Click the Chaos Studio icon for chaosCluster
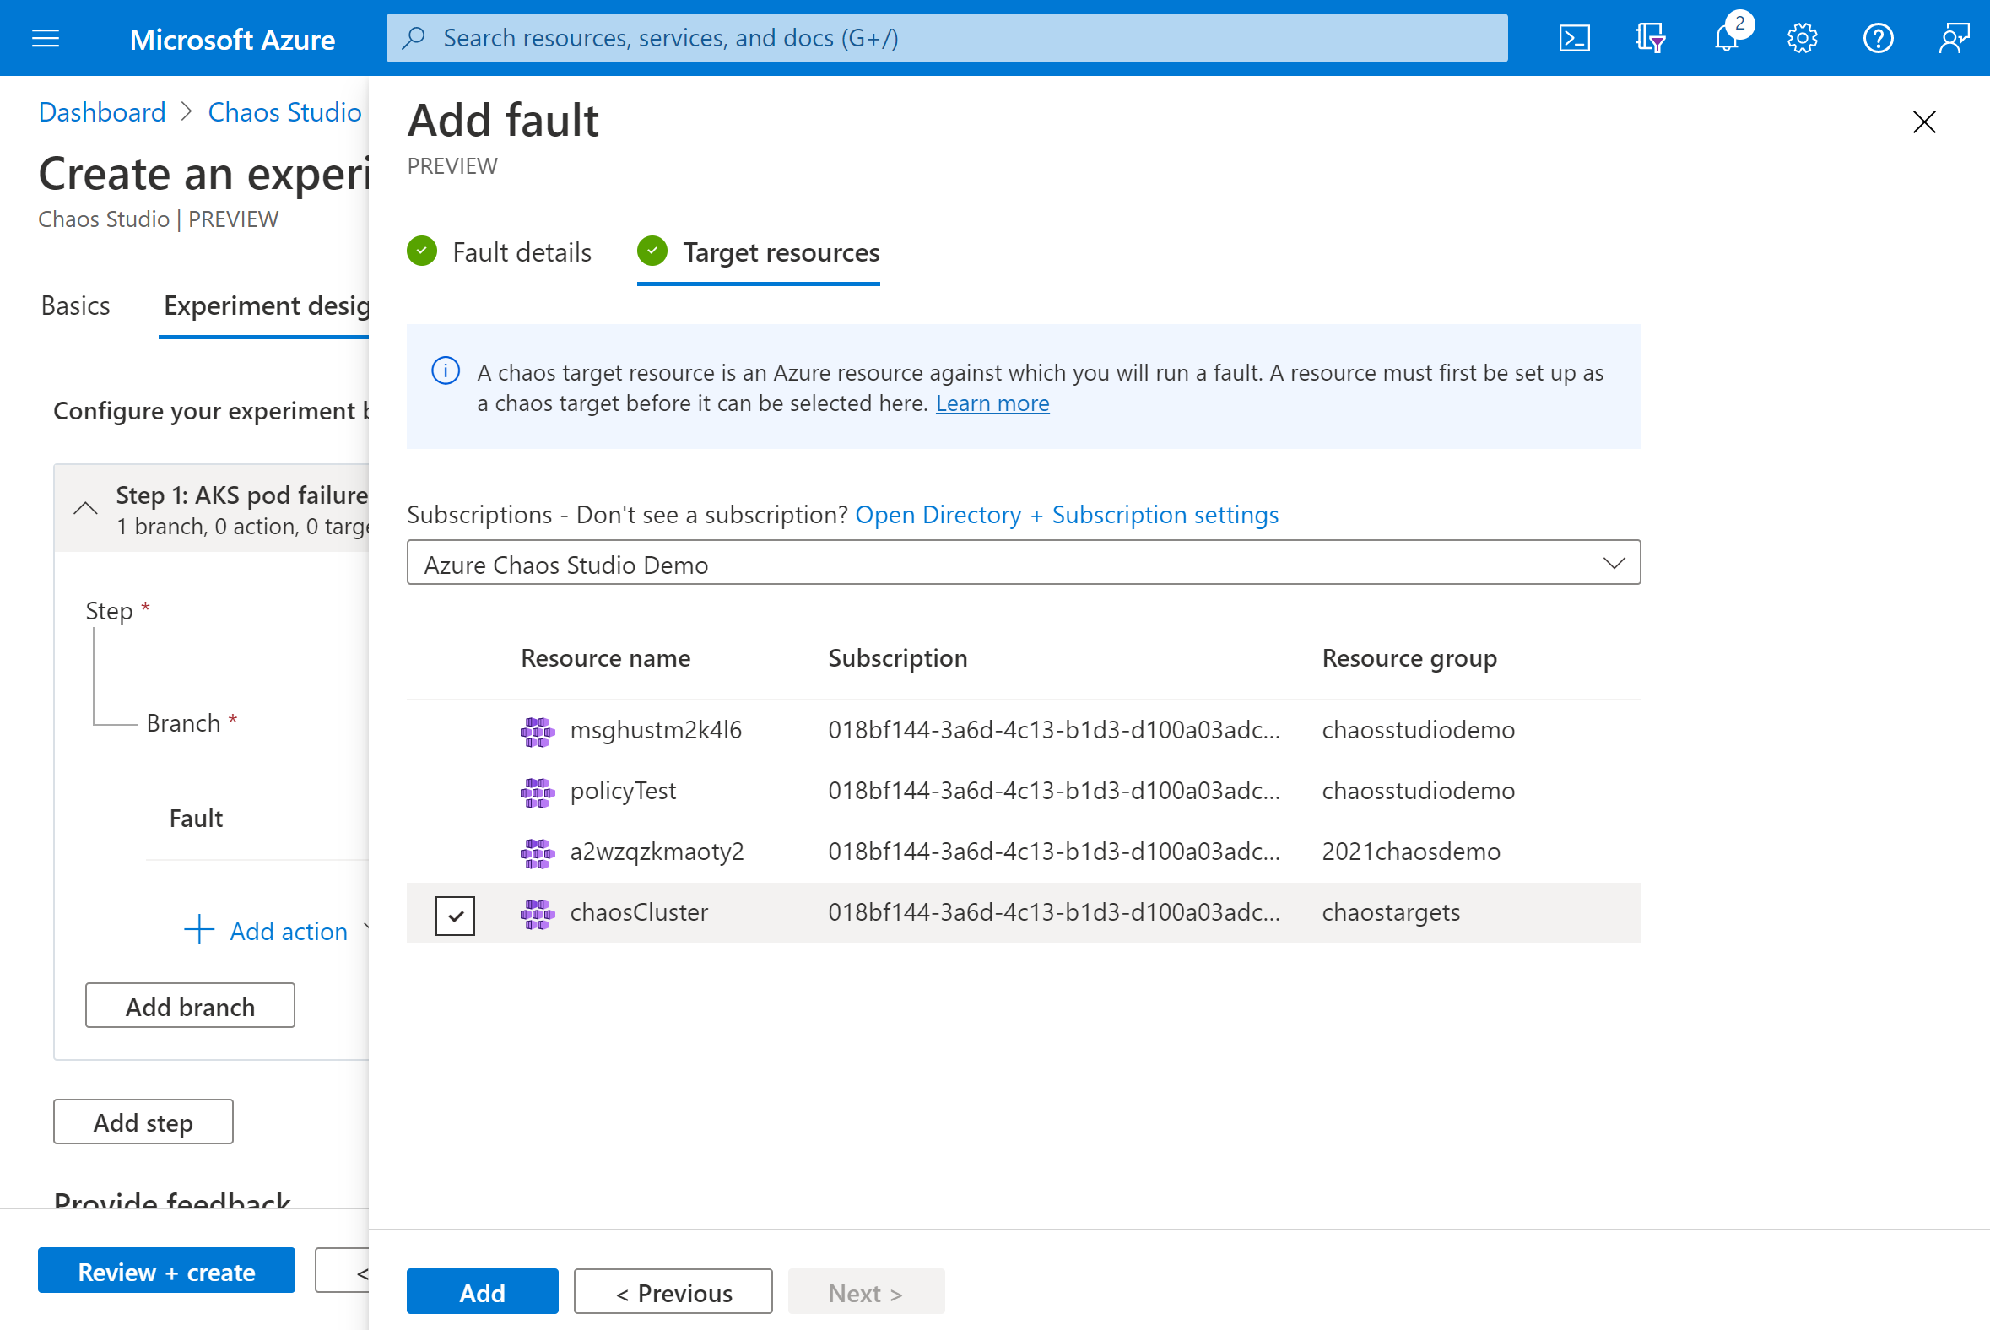The height and width of the screenshot is (1330, 1990). (538, 911)
